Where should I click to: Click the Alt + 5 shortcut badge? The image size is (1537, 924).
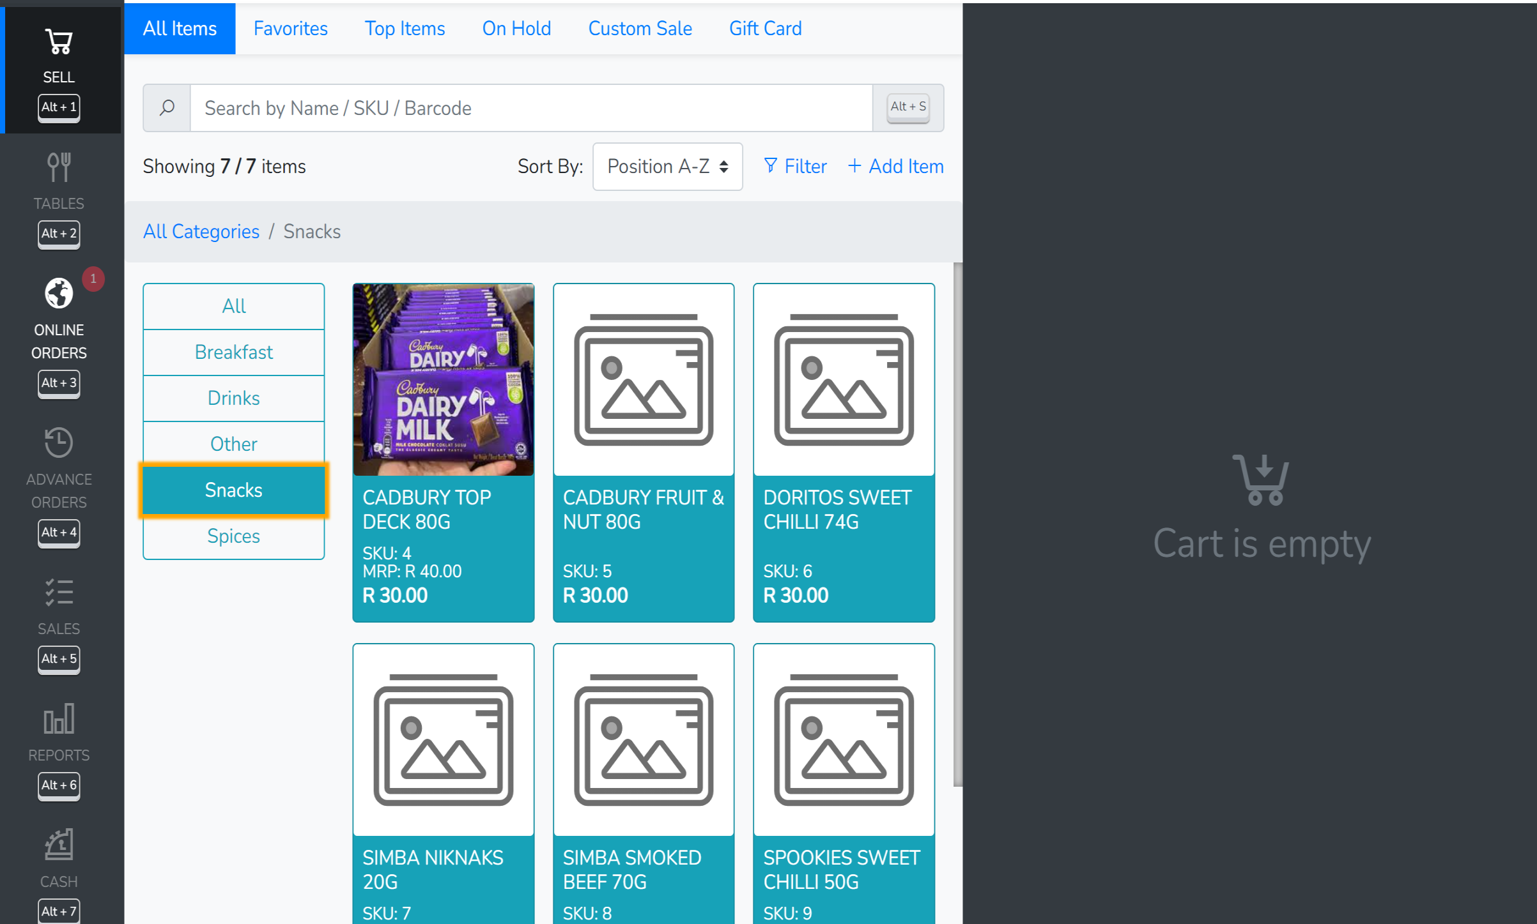pyautogui.click(x=59, y=659)
